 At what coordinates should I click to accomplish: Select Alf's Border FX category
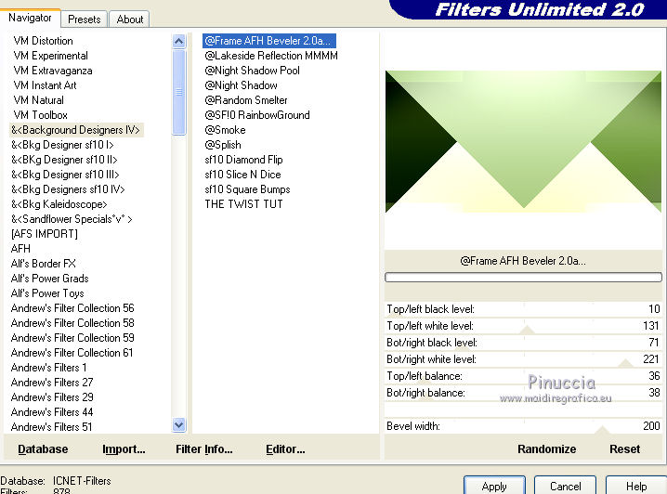click(44, 264)
